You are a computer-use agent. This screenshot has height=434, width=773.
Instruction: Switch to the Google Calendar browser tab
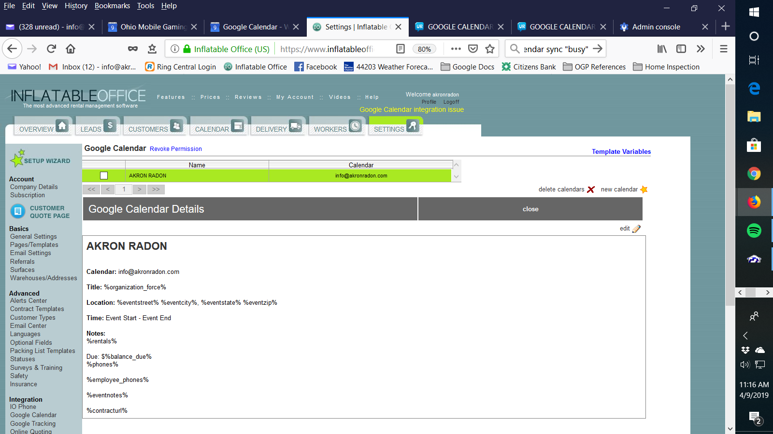[x=250, y=27]
